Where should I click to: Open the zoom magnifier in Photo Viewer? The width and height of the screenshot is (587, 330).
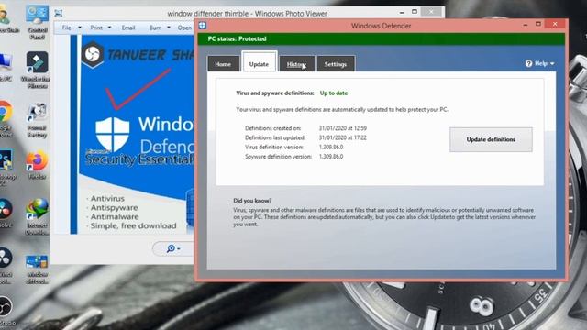(x=173, y=248)
